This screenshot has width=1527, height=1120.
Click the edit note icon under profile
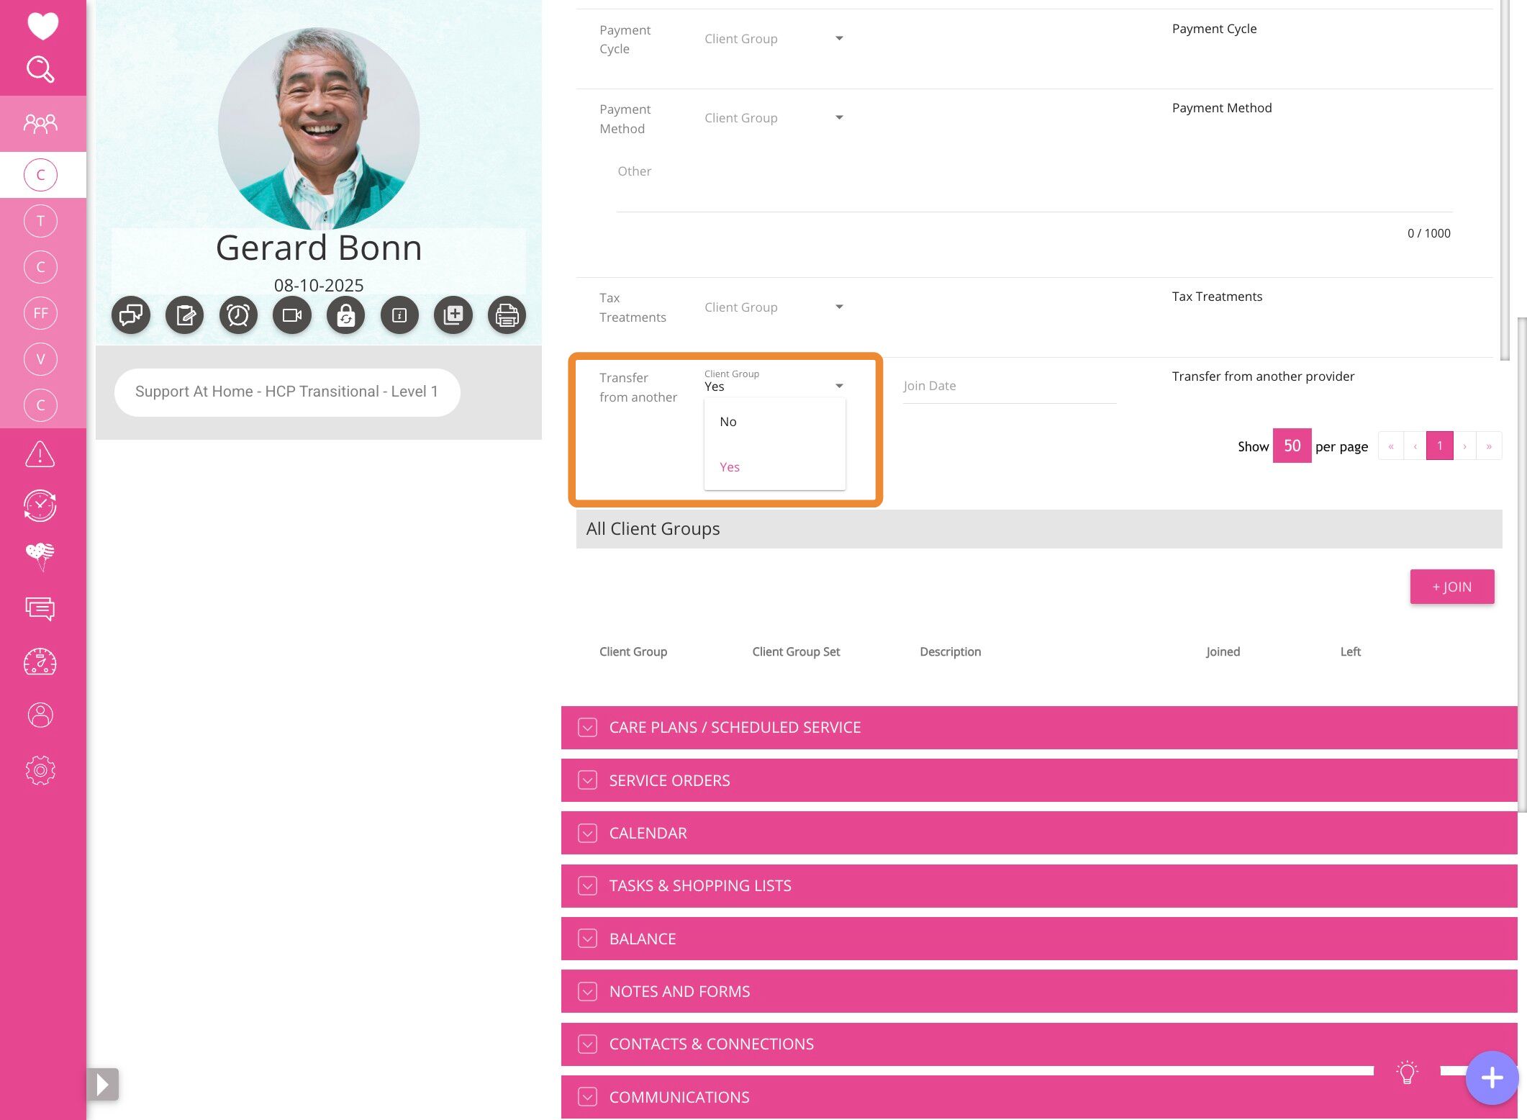pyautogui.click(x=185, y=315)
